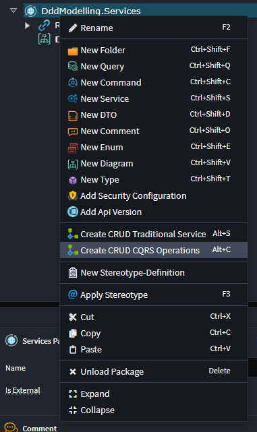Pick New Comment in the context menu

tap(154, 131)
